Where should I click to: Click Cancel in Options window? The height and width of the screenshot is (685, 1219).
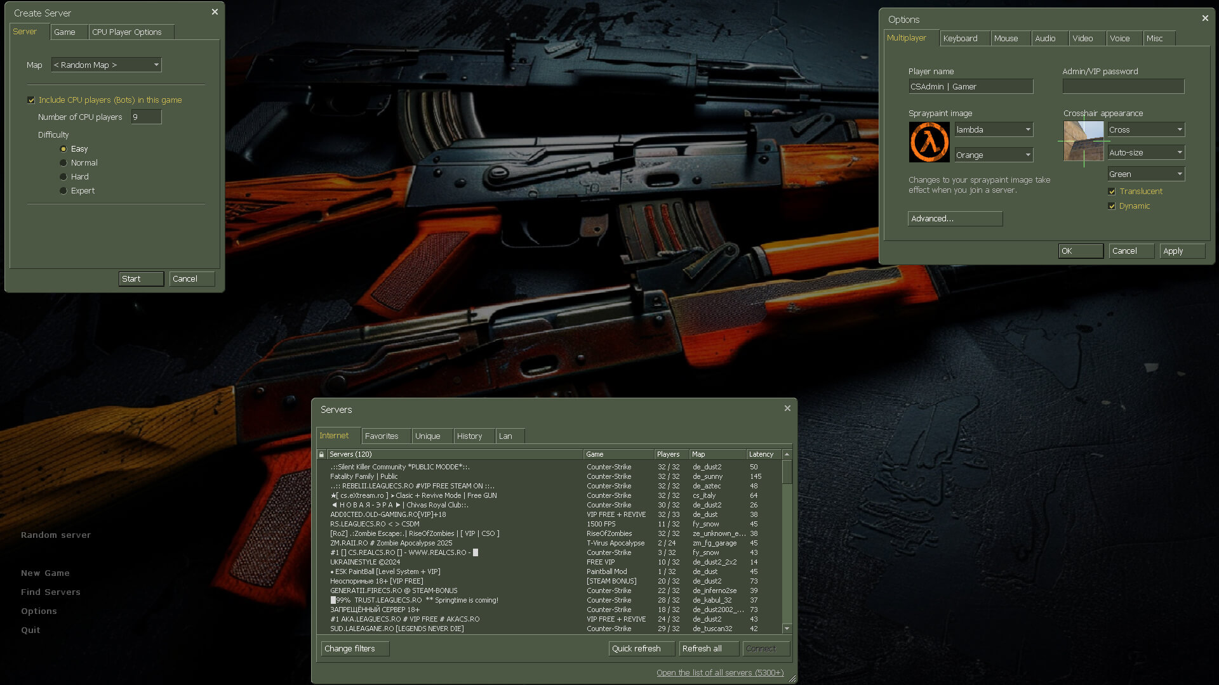(1132, 251)
